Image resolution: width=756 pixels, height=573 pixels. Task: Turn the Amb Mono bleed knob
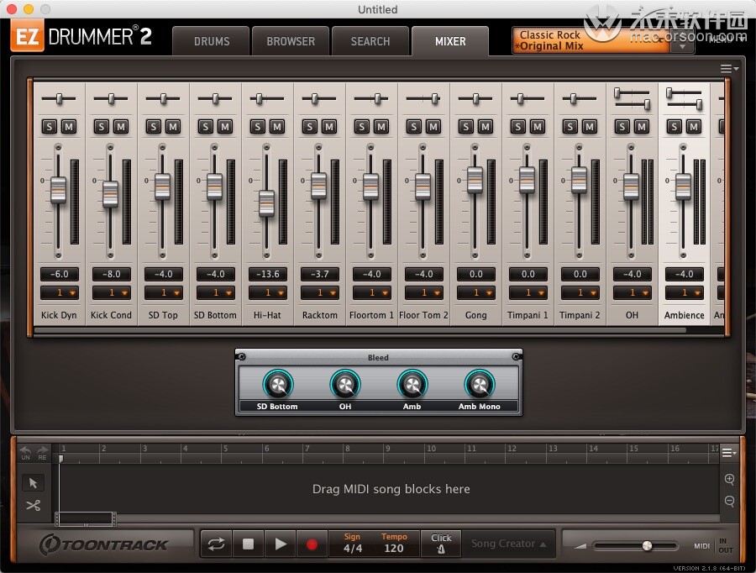pyautogui.click(x=480, y=385)
